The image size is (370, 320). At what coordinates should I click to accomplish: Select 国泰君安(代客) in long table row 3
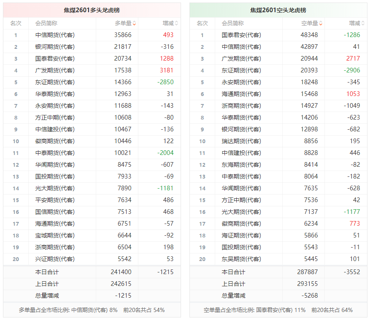(55, 59)
